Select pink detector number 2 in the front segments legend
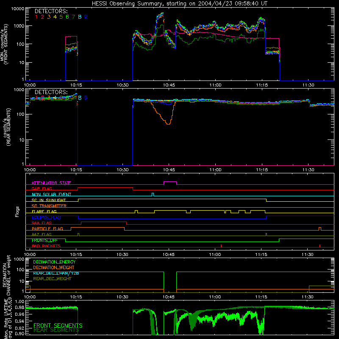Viewport: 339px width, 339px height. pyautogui.click(x=43, y=17)
